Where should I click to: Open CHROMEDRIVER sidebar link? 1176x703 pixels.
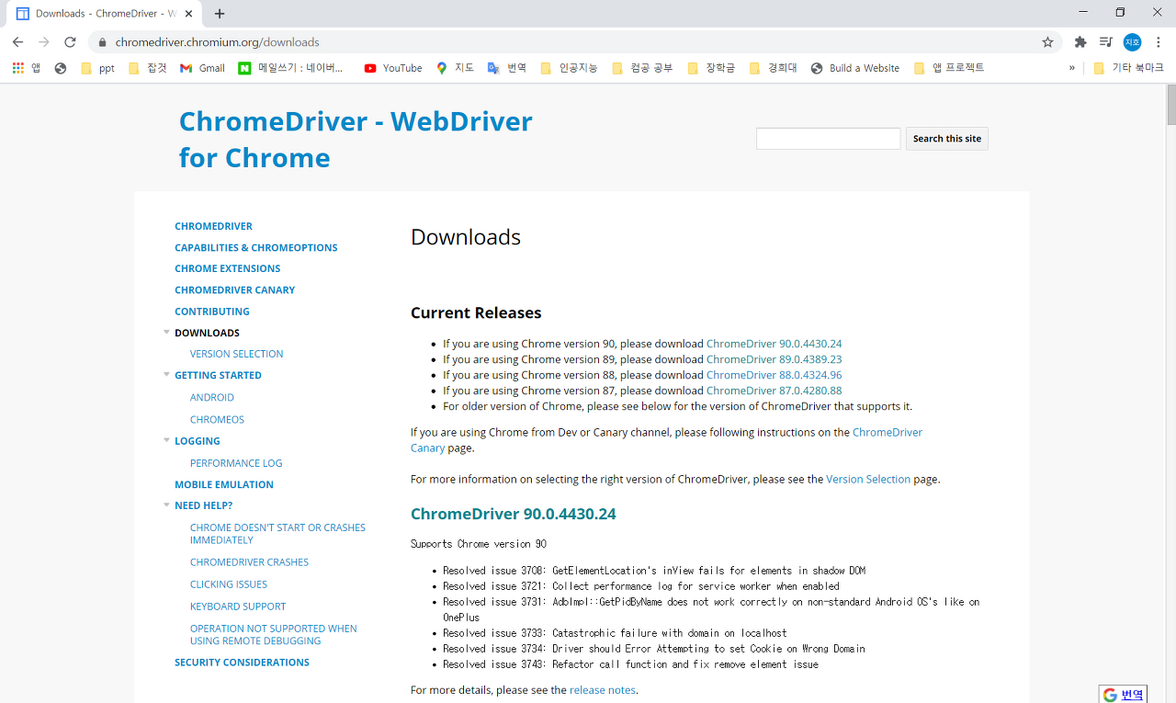click(213, 226)
